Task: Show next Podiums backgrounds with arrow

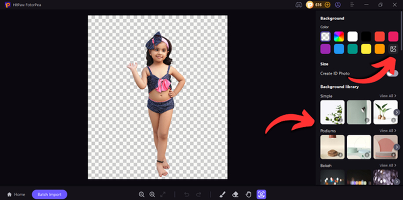Action: [397, 147]
